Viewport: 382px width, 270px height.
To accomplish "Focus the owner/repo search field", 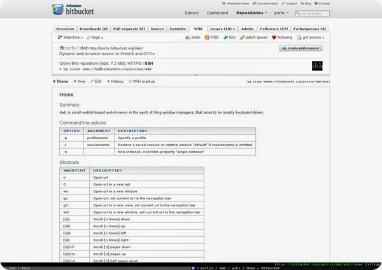I will (313, 13).
